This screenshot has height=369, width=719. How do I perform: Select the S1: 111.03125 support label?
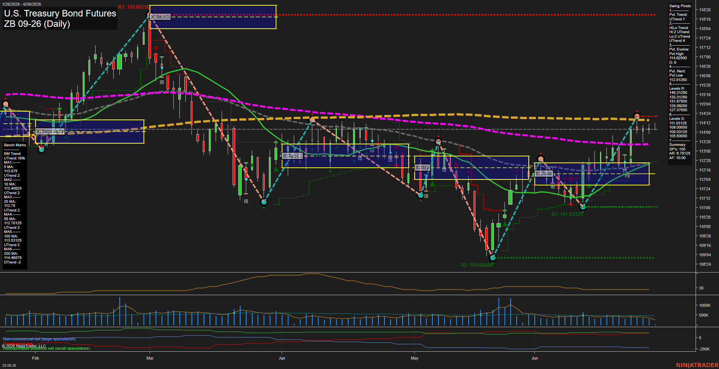tap(567, 214)
